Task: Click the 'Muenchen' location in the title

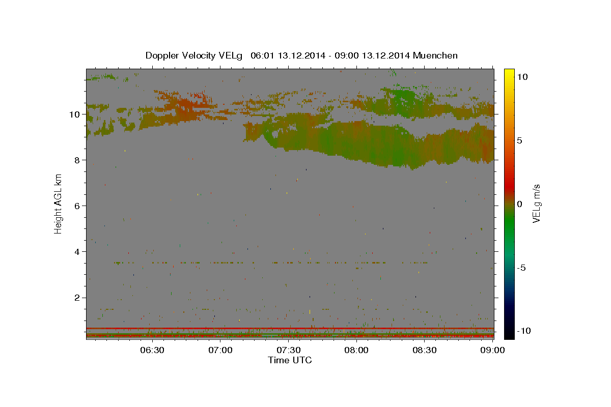Action: click(435, 55)
